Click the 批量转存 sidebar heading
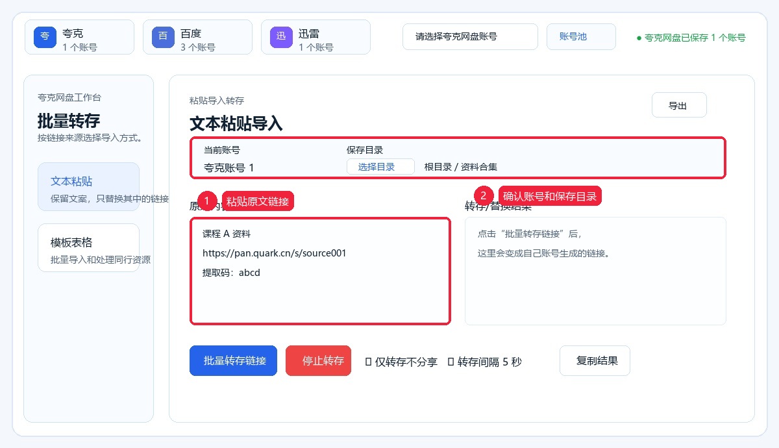The height and width of the screenshot is (448, 779). pos(69,121)
